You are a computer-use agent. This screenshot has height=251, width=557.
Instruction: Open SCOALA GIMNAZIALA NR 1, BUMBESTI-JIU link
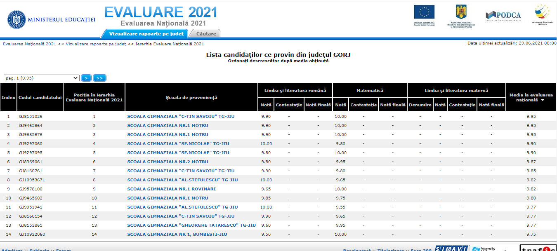[177, 234]
